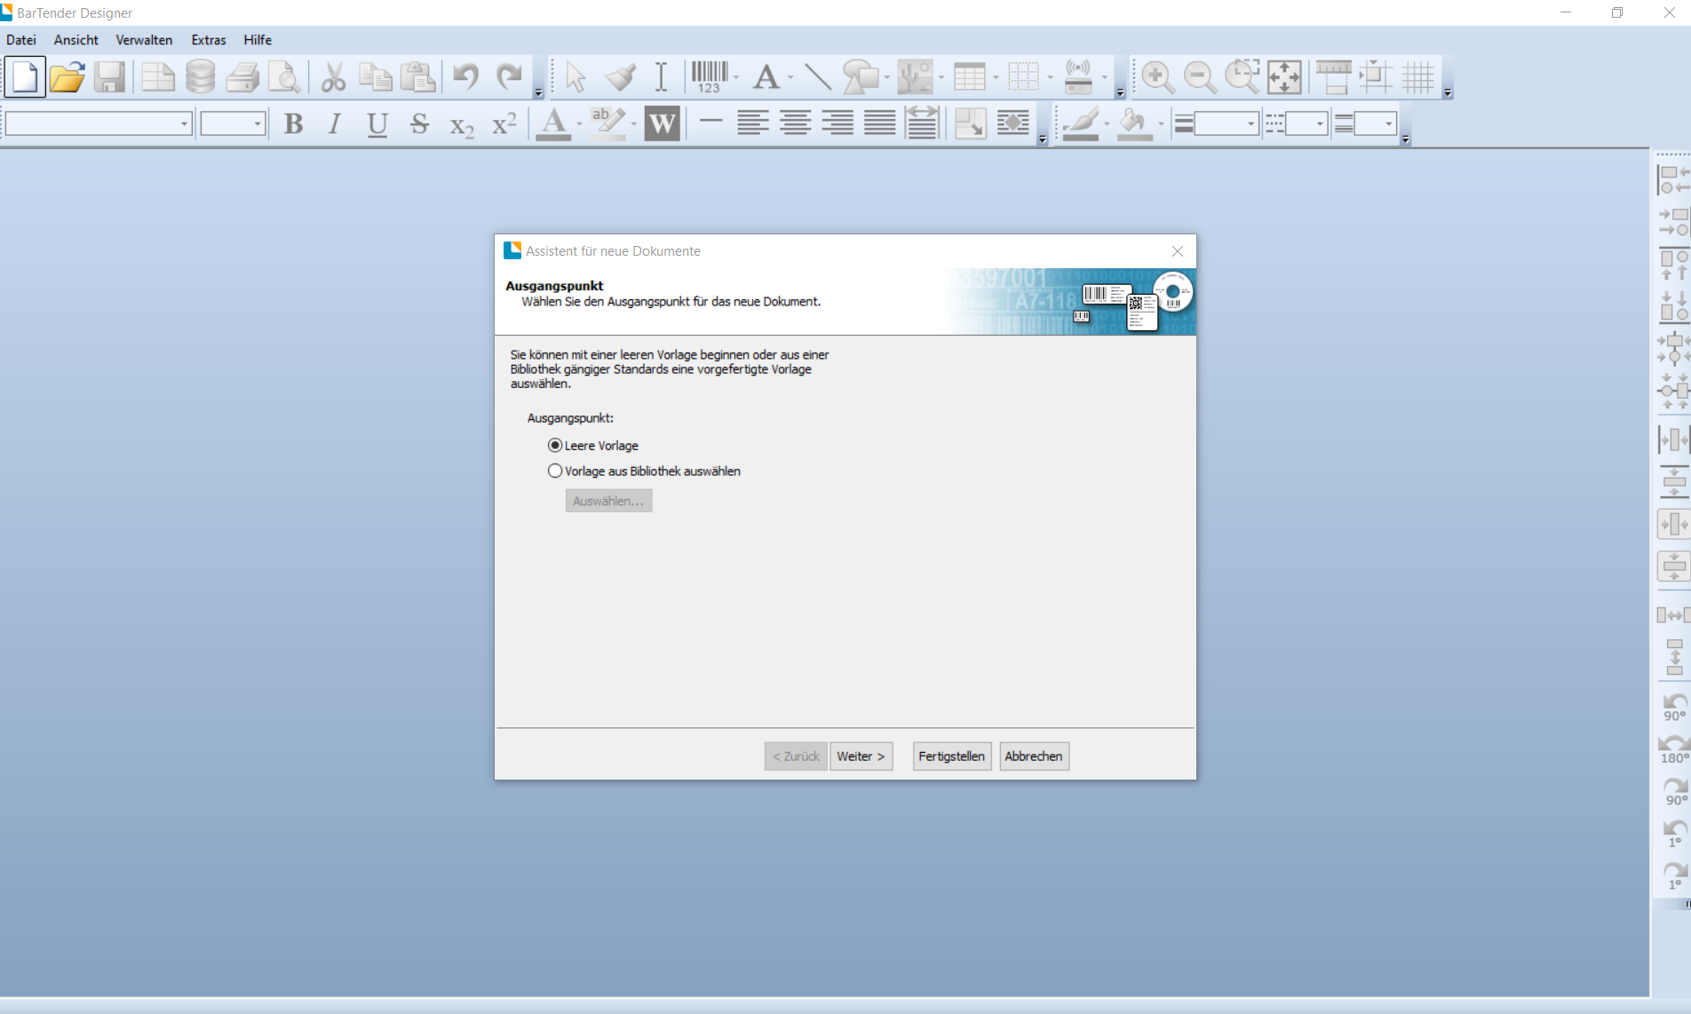Image resolution: width=1691 pixels, height=1014 pixels.
Task: Choose Vorlage aus Bibliothek auswählen option
Action: coord(555,471)
